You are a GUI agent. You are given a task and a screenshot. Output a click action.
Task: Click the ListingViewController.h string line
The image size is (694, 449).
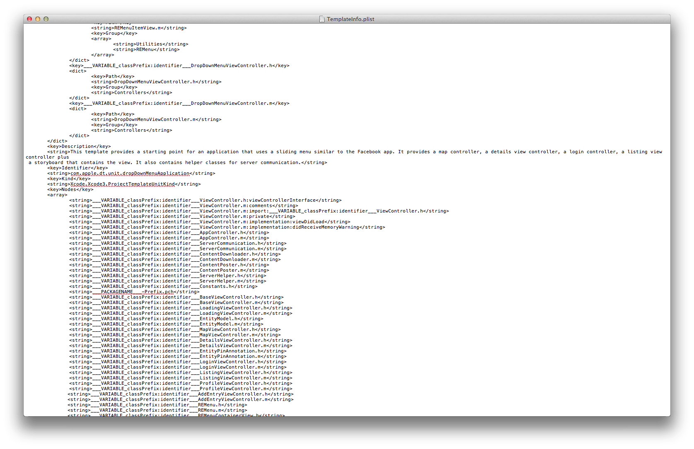181,372
